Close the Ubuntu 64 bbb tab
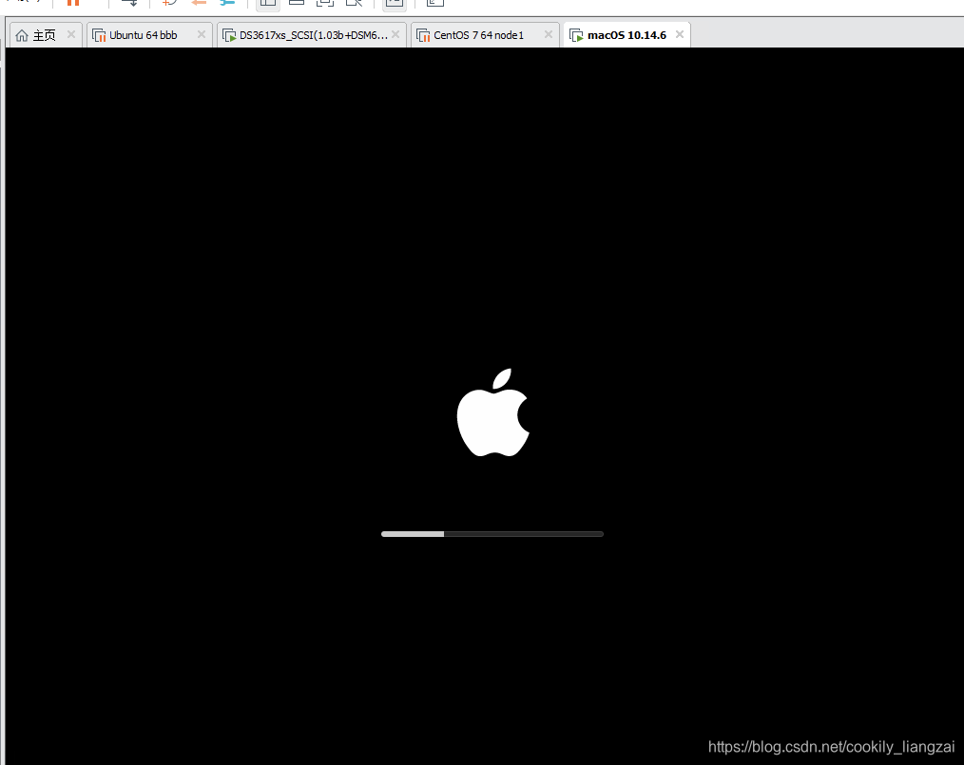The height and width of the screenshot is (765, 964). pyautogui.click(x=201, y=34)
